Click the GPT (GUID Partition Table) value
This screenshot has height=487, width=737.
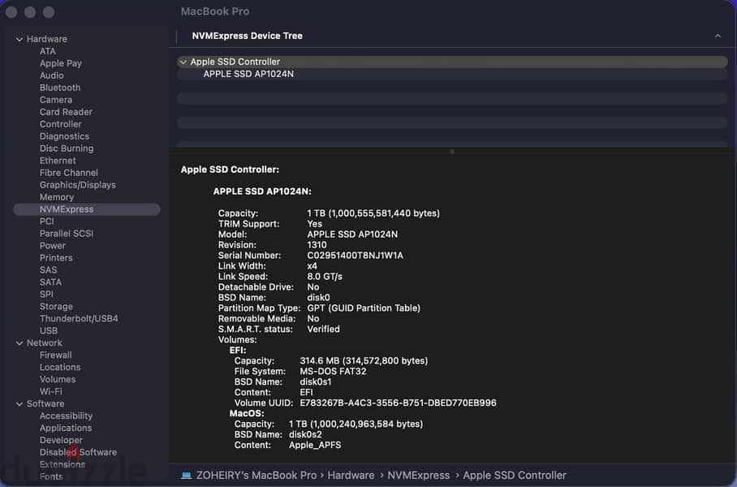pos(364,308)
